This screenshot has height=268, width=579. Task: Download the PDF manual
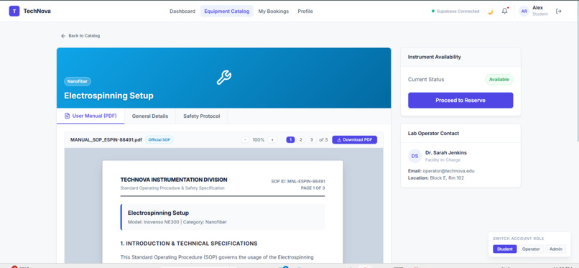354,140
